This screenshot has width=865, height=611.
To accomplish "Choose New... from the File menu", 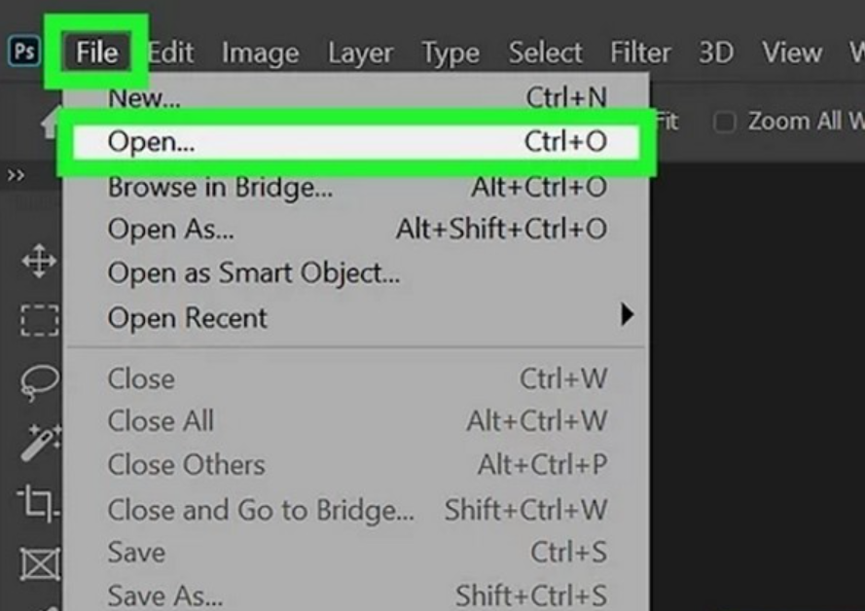I will 356,97.
